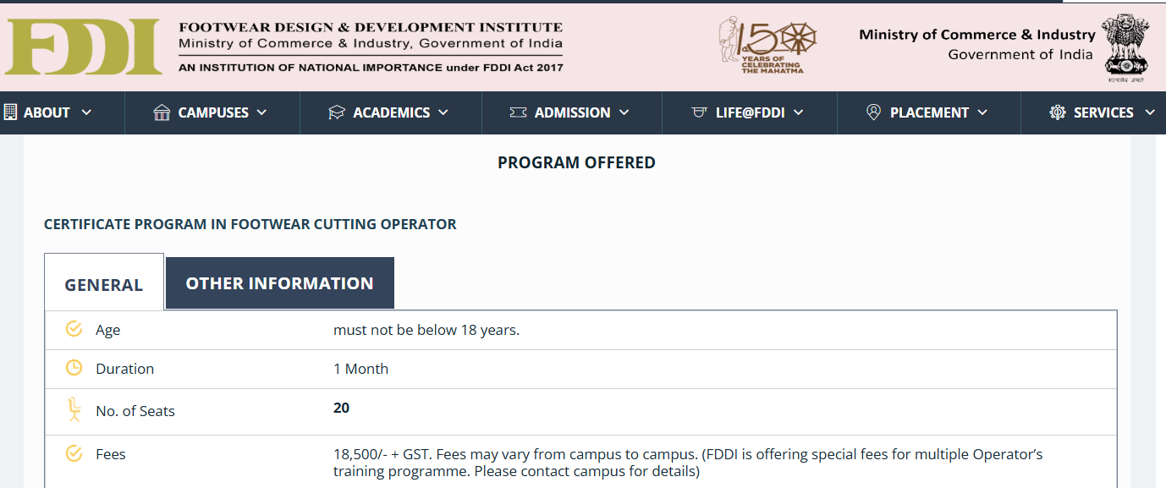Click the No. of Seats chair icon
The image size is (1166, 488).
74,410
